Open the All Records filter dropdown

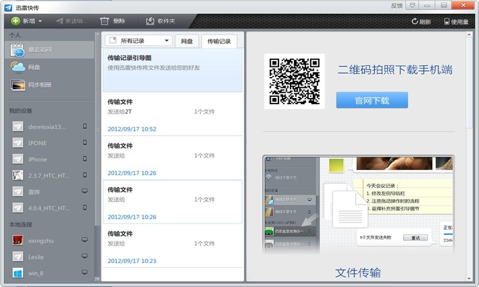tap(139, 41)
